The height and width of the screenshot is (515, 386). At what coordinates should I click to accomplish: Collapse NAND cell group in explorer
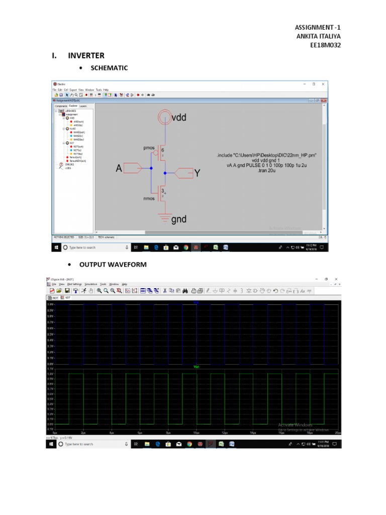pyautogui.click(x=64, y=129)
